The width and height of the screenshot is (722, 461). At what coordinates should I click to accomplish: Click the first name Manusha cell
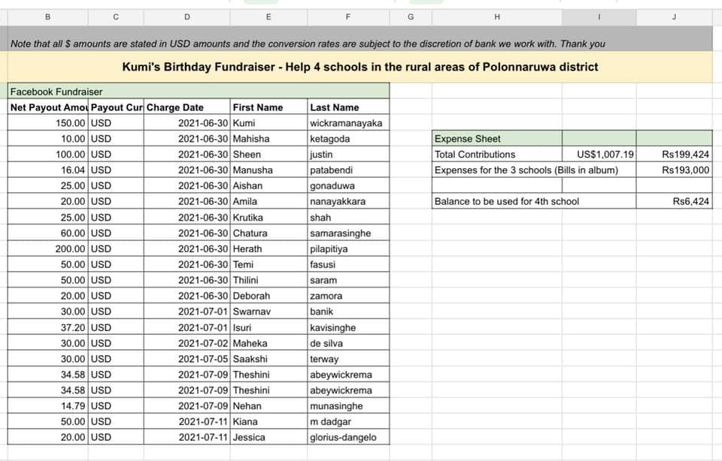[269, 170]
